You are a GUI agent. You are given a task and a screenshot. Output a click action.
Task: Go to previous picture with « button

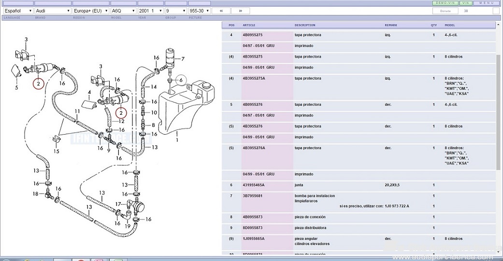click(221, 11)
